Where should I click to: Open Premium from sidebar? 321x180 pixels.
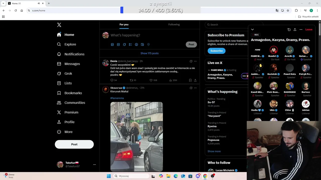pos(68,112)
